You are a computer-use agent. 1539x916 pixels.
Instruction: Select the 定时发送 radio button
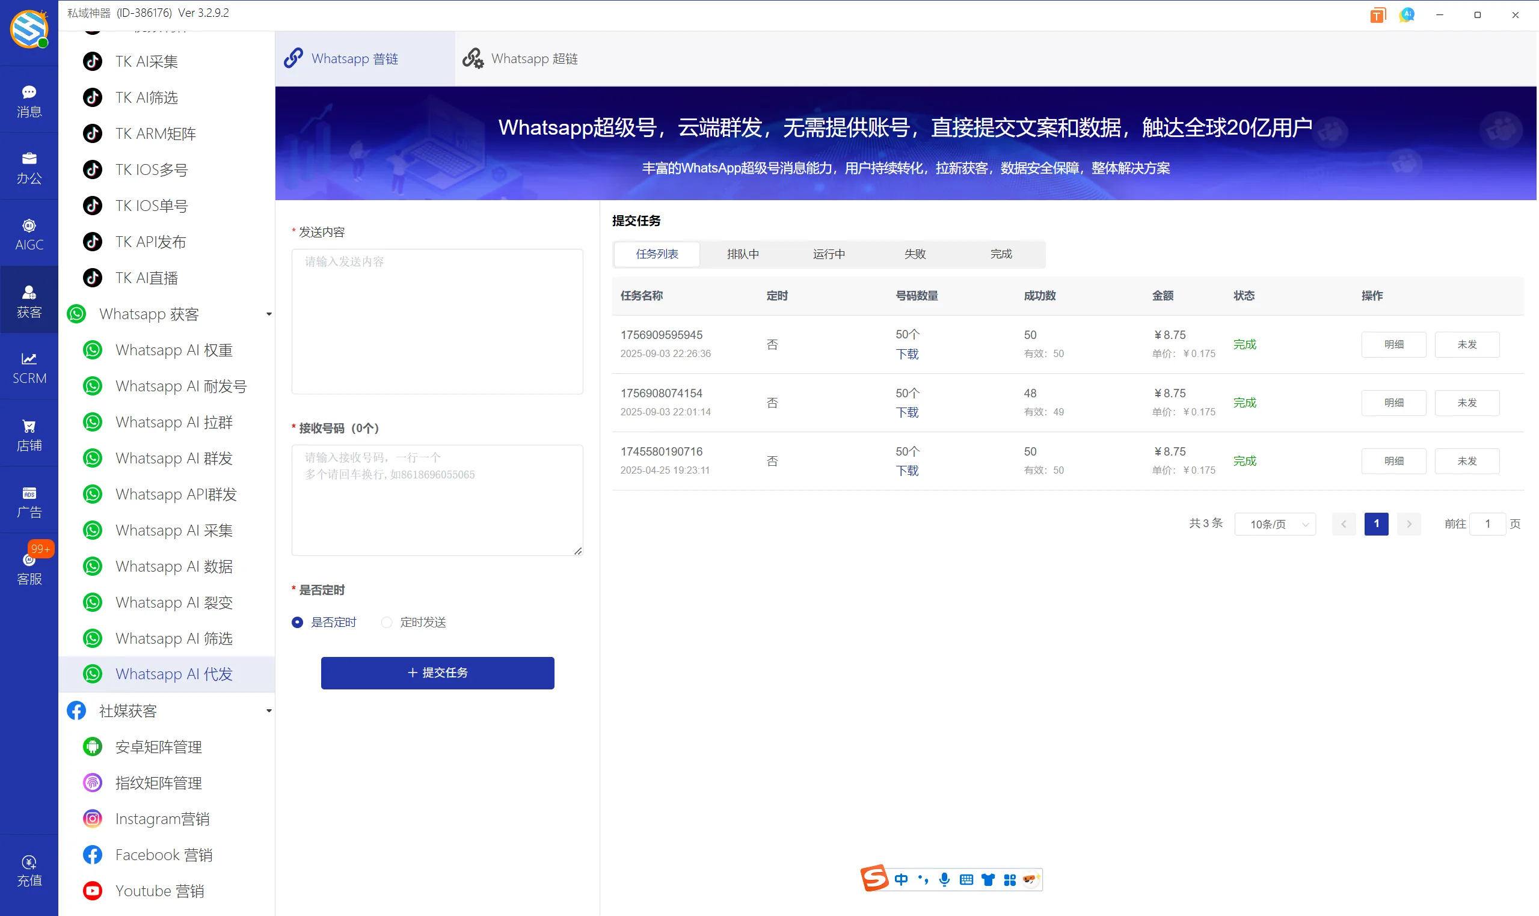[x=387, y=622]
